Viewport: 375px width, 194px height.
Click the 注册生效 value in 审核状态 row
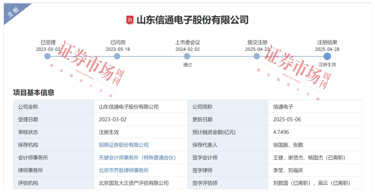click(141, 132)
